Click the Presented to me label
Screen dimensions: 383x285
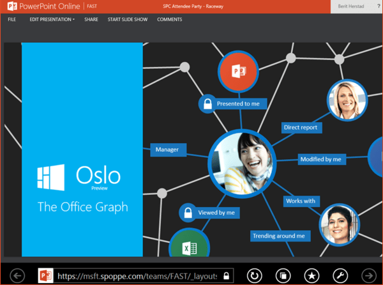tap(237, 104)
